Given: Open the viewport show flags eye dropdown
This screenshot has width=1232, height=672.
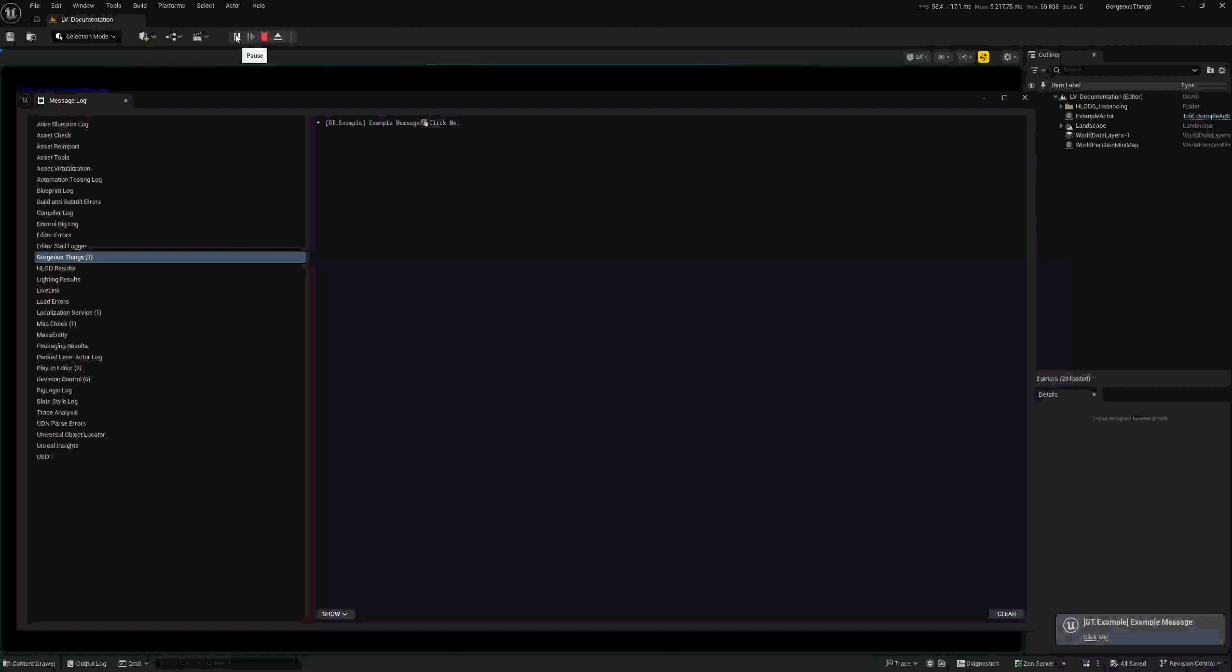Looking at the screenshot, I should (944, 57).
